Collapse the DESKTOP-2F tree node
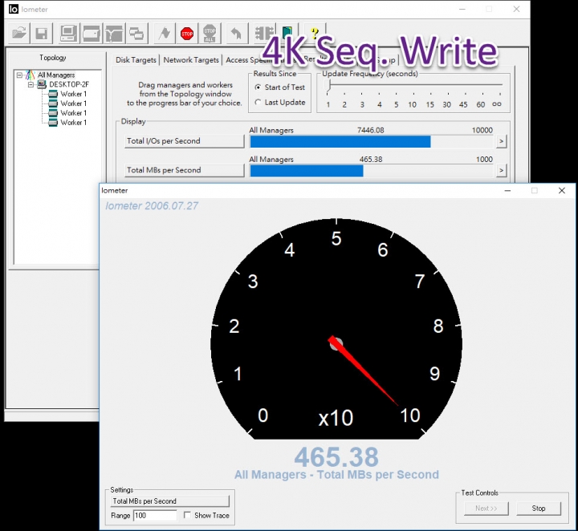The width and height of the screenshot is (578, 531). pyautogui.click(x=31, y=85)
